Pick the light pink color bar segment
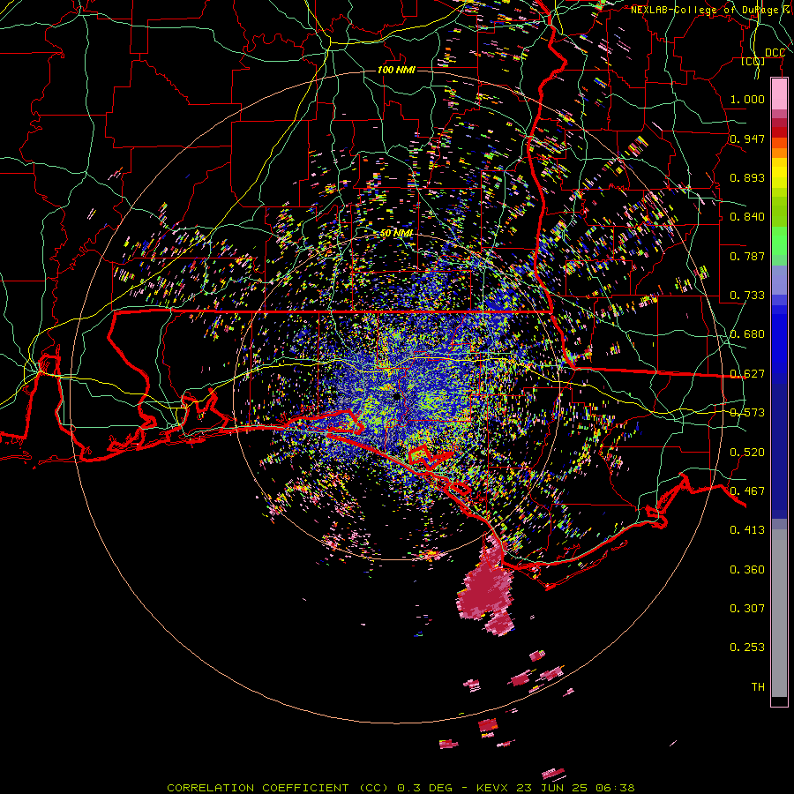 (779, 94)
